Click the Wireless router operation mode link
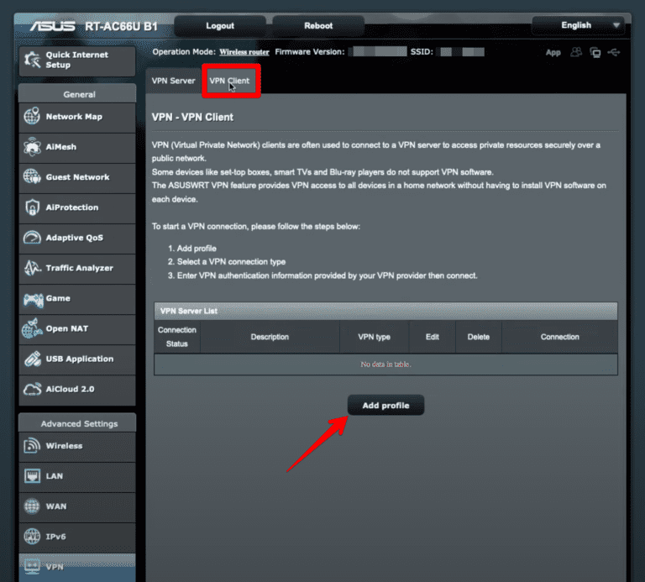This screenshot has width=645, height=582. (x=244, y=52)
